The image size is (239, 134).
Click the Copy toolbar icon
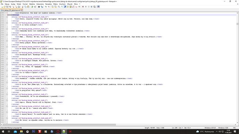[25, 7]
